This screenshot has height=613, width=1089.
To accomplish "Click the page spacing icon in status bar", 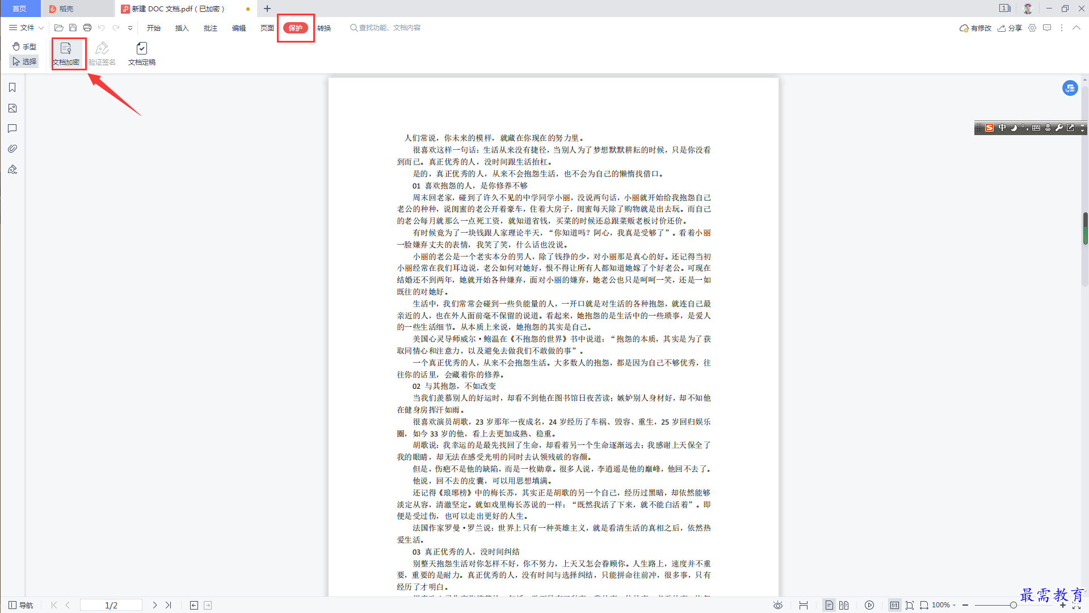I will point(804,605).
